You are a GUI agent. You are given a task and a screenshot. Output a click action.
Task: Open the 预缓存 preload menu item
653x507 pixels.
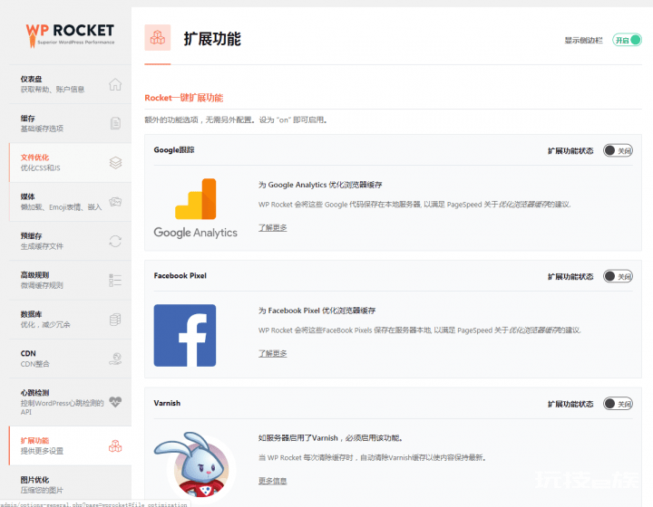coord(70,241)
